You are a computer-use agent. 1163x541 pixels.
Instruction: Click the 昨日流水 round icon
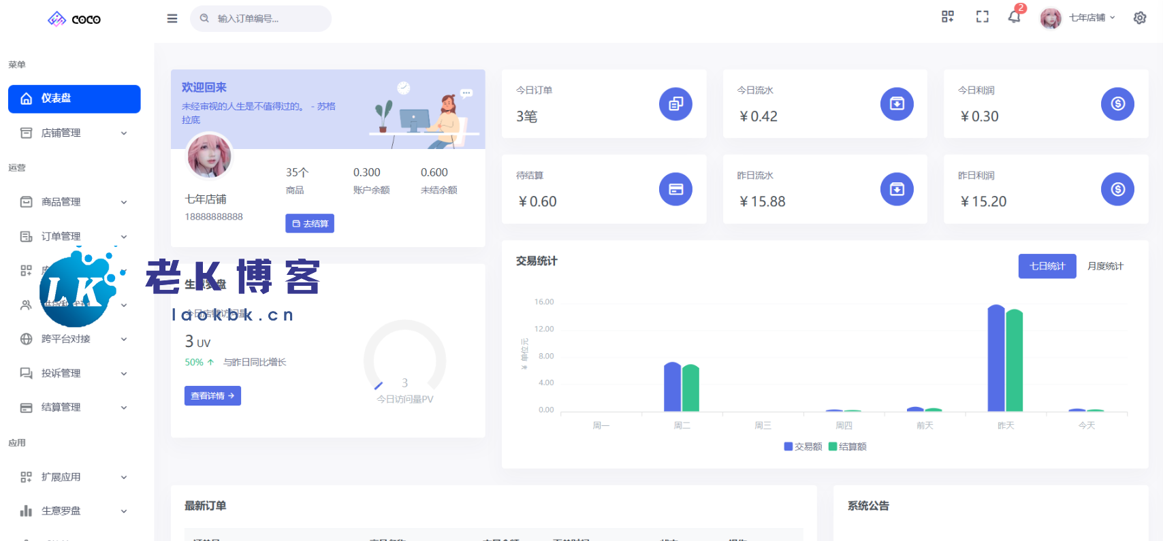coord(897,189)
